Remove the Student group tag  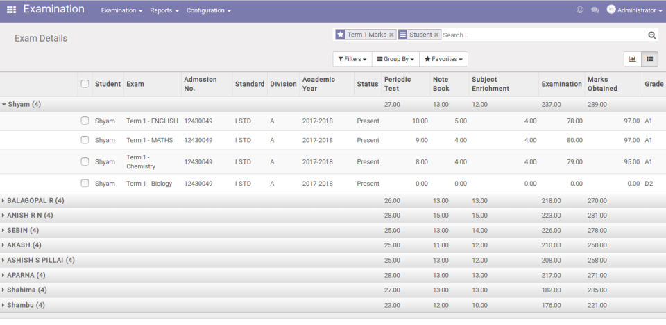[x=436, y=35]
